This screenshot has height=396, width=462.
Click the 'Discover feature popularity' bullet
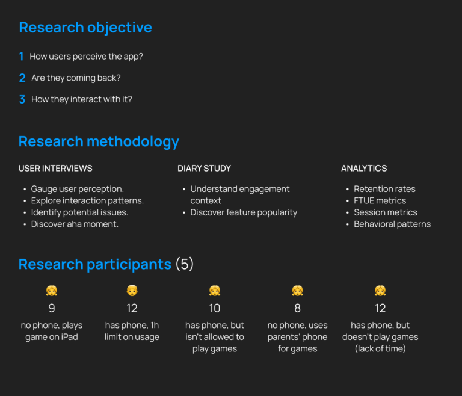pyautogui.click(x=244, y=212)
